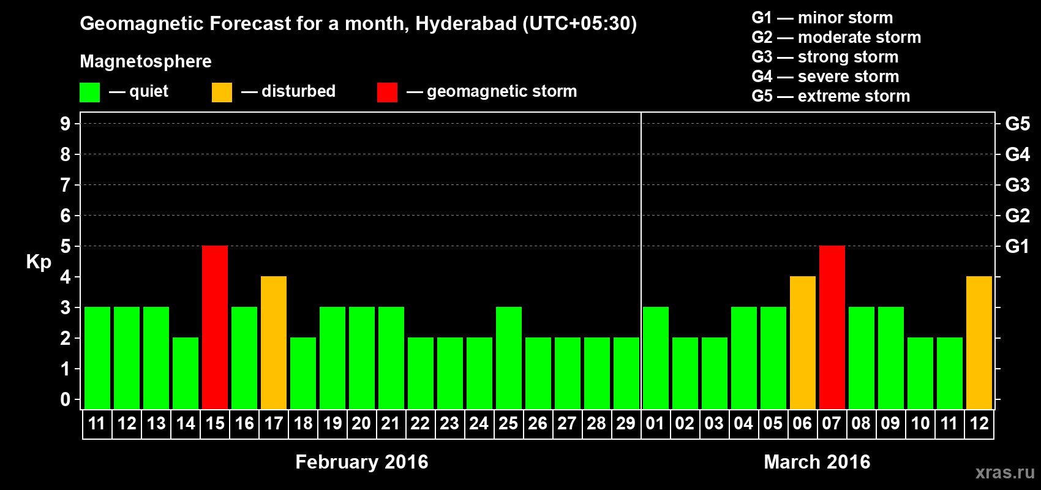The width and height of the screenshot is (1041, 490).
Task: Click date label 29 in February
Action: coord(626,424)
